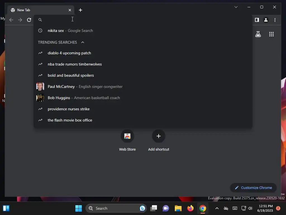
Task: Open the Chrome Labs flask icon
Action: point(258,34)
